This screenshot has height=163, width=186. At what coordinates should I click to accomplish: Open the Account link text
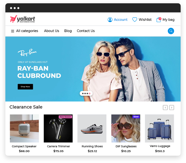pos(121,20)
